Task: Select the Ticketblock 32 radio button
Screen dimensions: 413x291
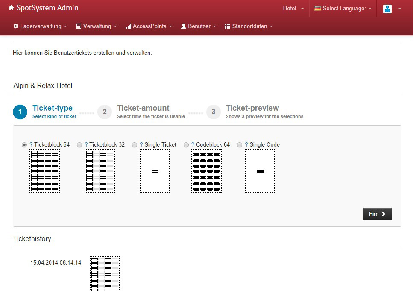Action: [x=79, y=145]
